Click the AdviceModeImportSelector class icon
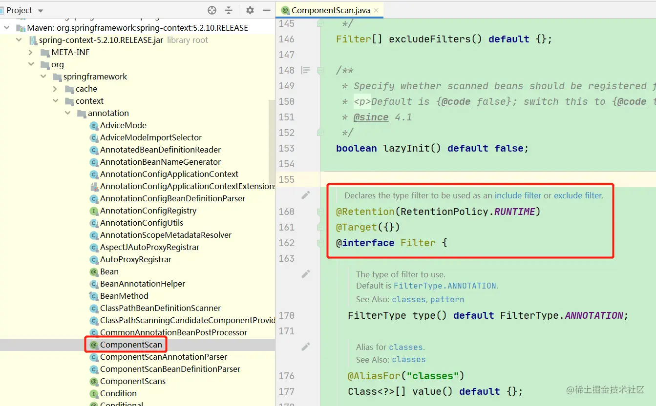The height and width of the screenshot is (406, 656). tap(94, 138)
